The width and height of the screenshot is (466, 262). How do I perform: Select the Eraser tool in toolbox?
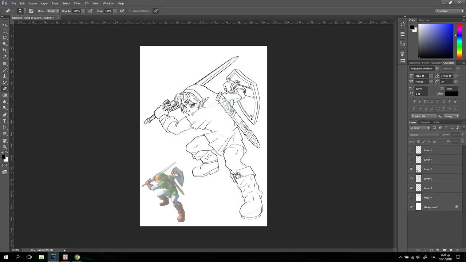pyautogui.click(x=5, y=89)
